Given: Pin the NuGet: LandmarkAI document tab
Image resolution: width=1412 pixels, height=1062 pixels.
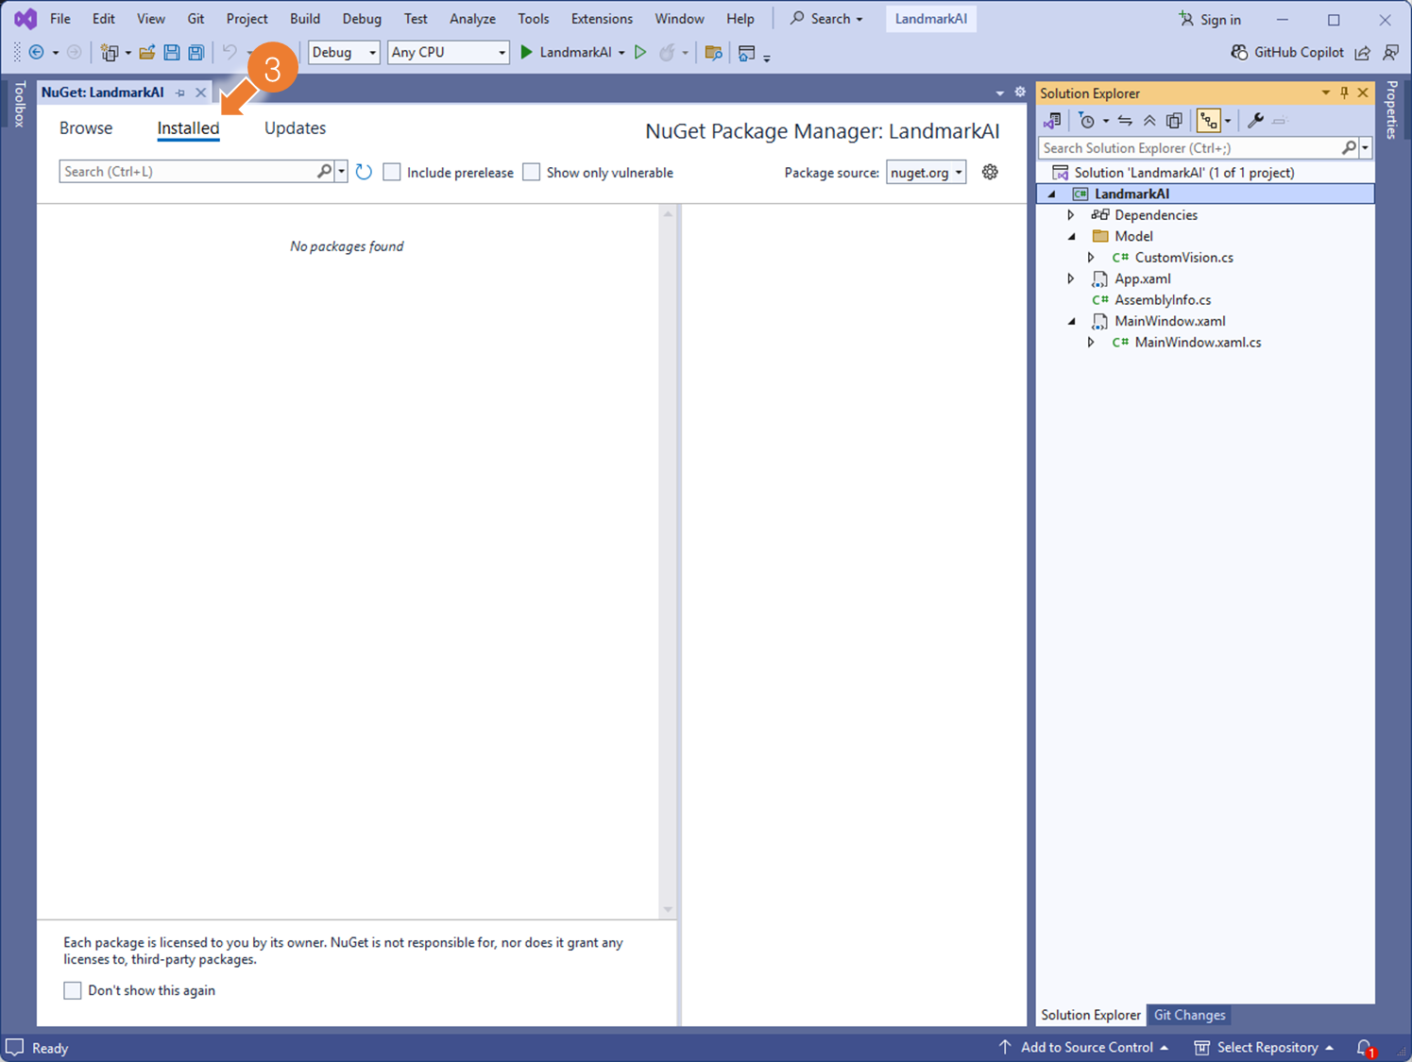Looking at the screenshot, I should click(x=180, y=93).
